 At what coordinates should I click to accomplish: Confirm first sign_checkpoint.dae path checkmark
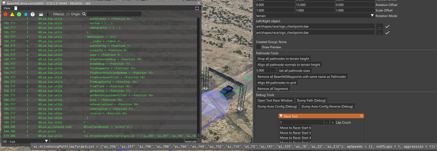[387, 26]
